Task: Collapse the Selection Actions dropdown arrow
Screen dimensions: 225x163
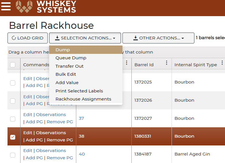Action: tap(114, 38)
